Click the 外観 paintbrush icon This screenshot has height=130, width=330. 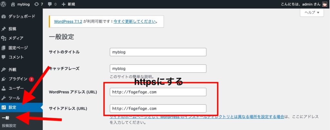point(4,70)
